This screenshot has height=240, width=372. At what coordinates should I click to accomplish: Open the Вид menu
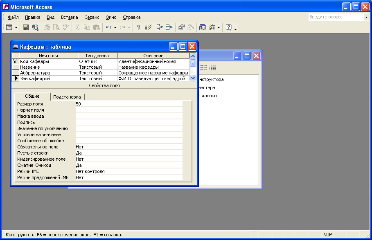50,17
